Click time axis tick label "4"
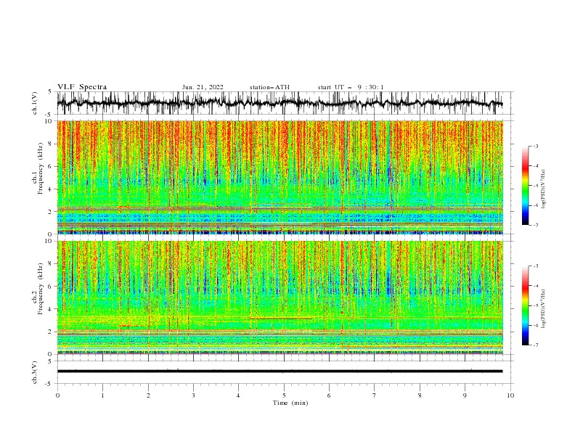Image resolution: width=575 pixels, height=444 pixels. (x=238, y=395)
